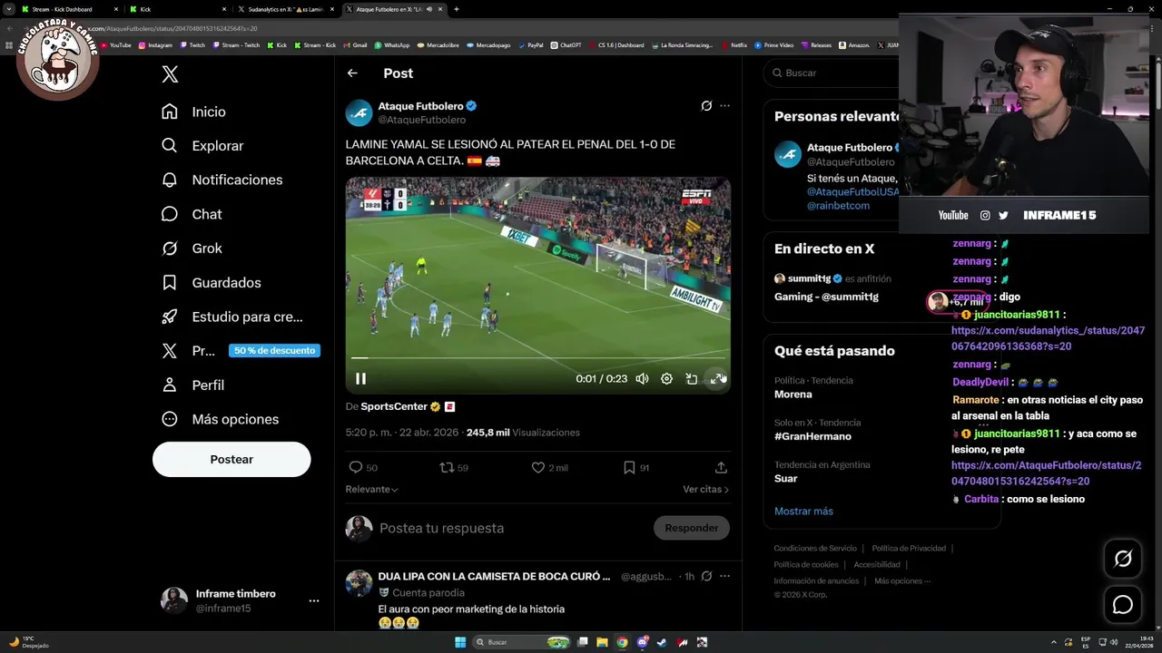This screenshot has width=1162, height=653.
Task: Click the Grok icon on Ataque Futbolero's post
Action: [x=706, y=106]
